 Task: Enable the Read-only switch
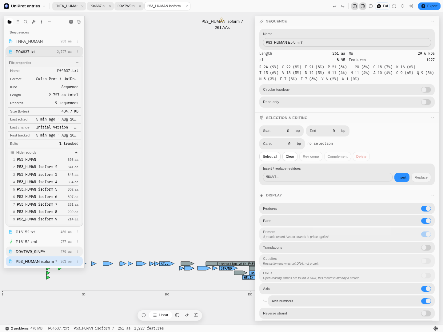[x=426, y=102]
